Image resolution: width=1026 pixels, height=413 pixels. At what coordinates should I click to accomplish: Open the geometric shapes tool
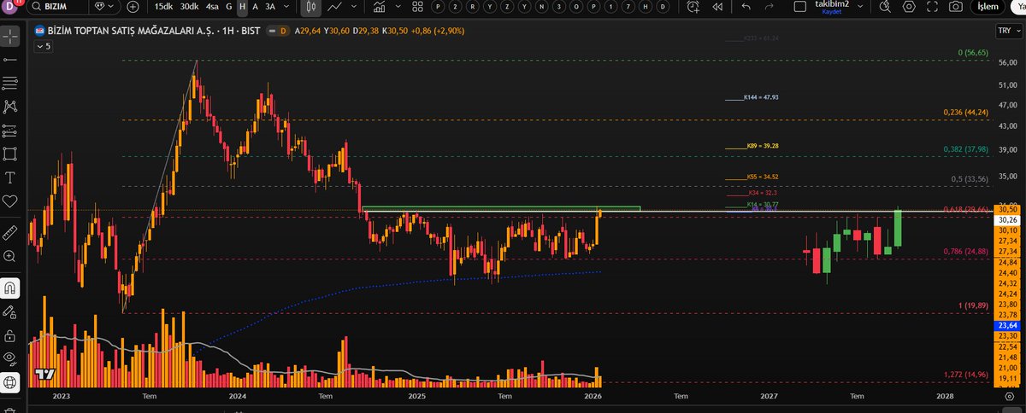tap(11, 154)
